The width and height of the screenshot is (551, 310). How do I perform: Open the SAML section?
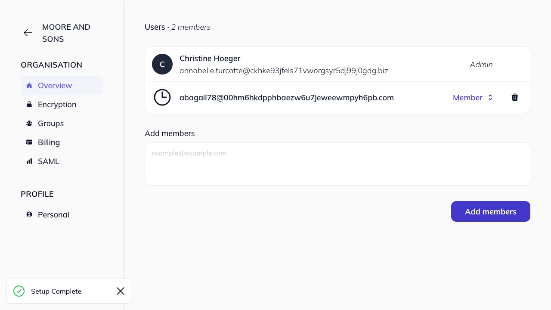48,161
